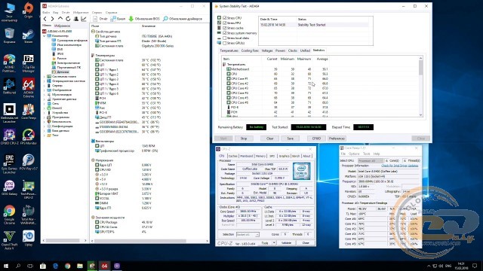Image resolution: width=483 pixels, height=271 pixels.
Task: Open Windows Start menu button
Action: coord(5,266)
